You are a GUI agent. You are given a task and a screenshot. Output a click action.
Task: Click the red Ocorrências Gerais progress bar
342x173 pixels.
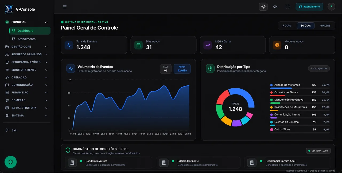point(278,96)
